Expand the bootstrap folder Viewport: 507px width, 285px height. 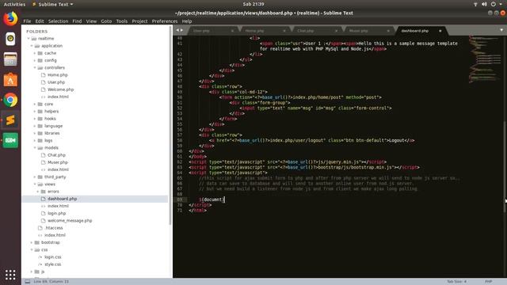(x=32, y=242)
